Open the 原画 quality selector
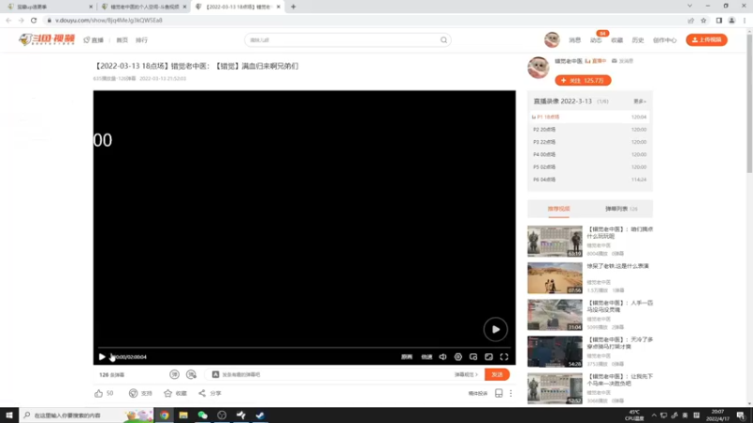753x423 pixels. [x=407, y=357]
